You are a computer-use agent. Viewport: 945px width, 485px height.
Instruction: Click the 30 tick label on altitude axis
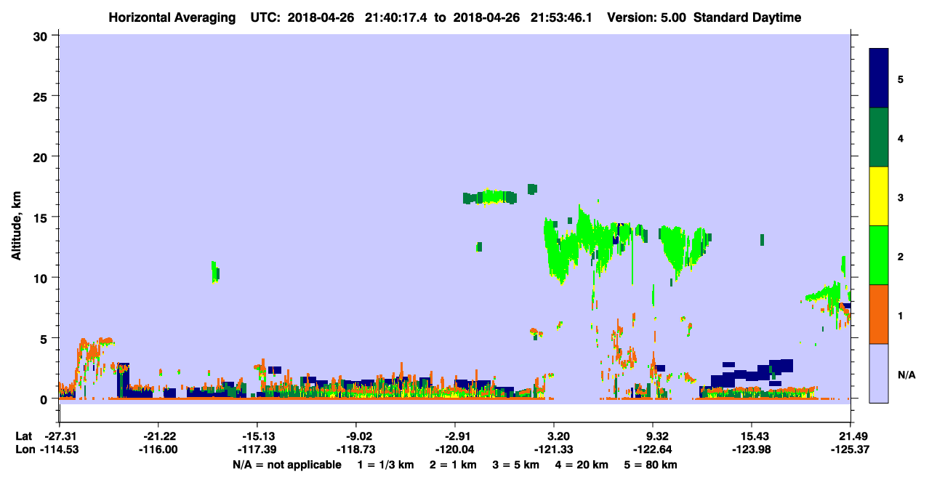pos(41,36)
